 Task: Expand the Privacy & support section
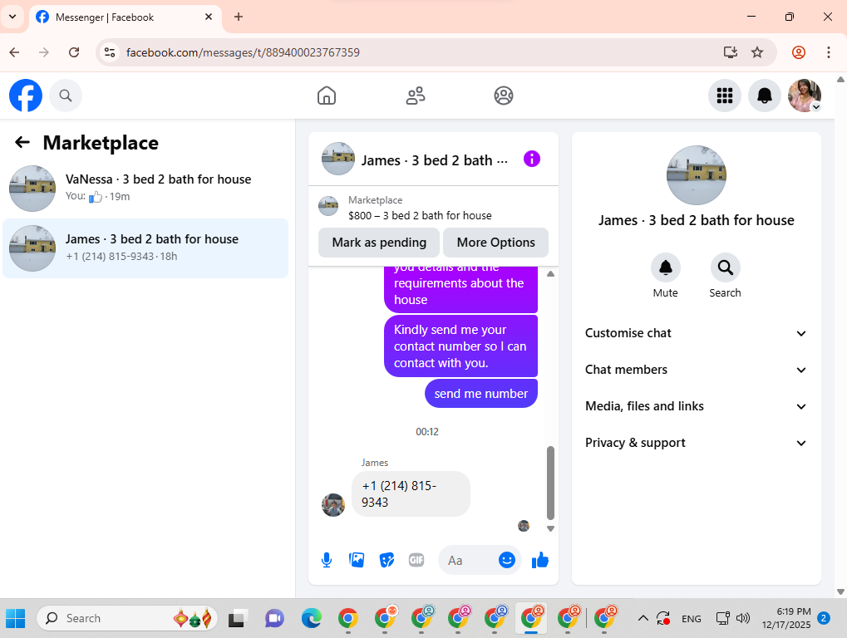[696, 443]
